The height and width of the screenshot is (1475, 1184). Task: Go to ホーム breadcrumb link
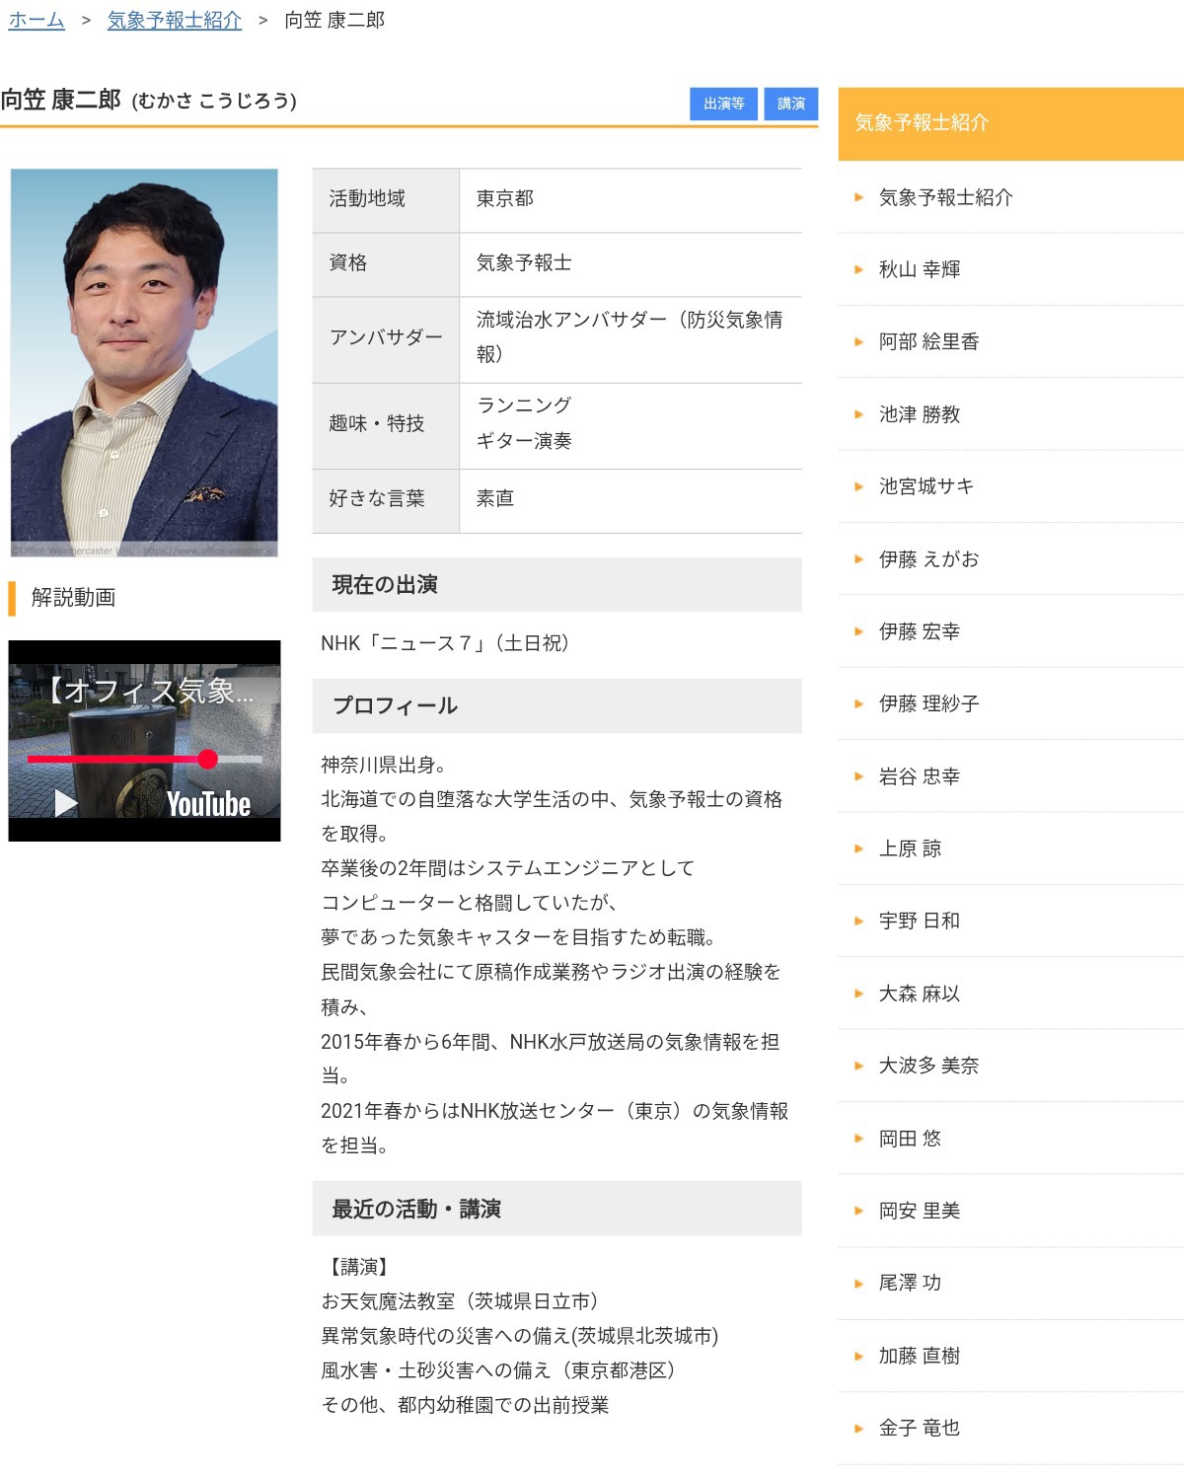coord(37,20)
